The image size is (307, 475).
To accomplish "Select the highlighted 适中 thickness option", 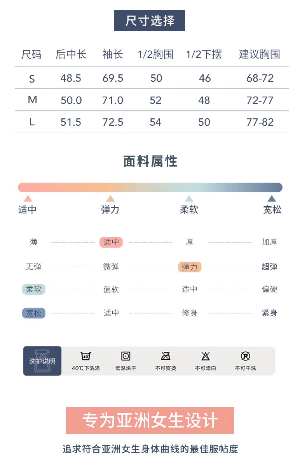I will (111, 242).
